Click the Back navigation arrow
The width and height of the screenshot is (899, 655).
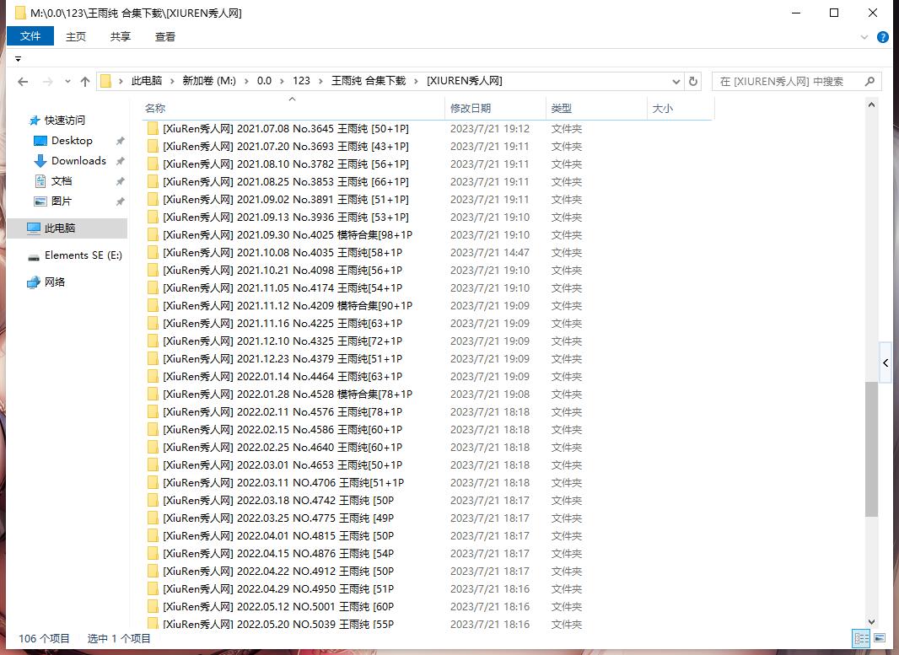(23, 82)
